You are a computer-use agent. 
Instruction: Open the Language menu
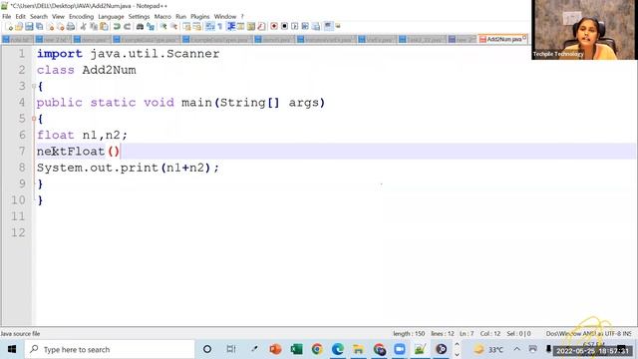111,16
